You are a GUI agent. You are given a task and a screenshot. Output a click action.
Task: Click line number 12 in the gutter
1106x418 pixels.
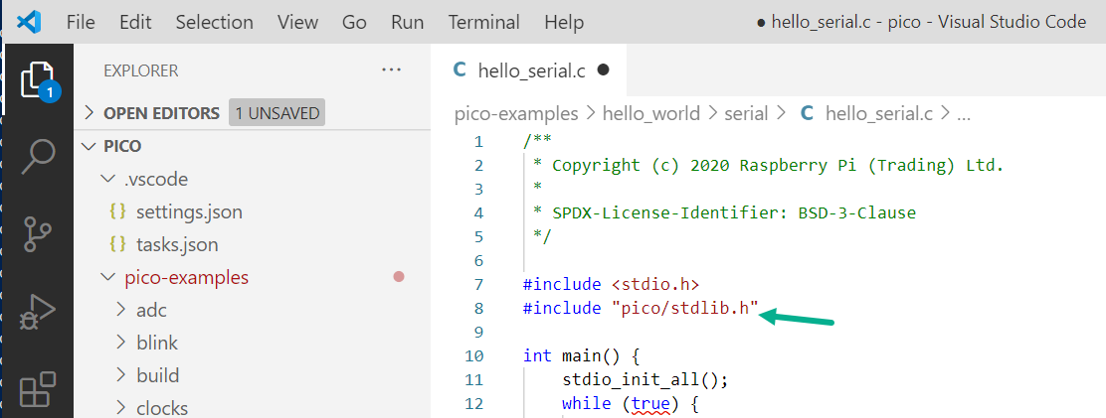coord(474,403)
